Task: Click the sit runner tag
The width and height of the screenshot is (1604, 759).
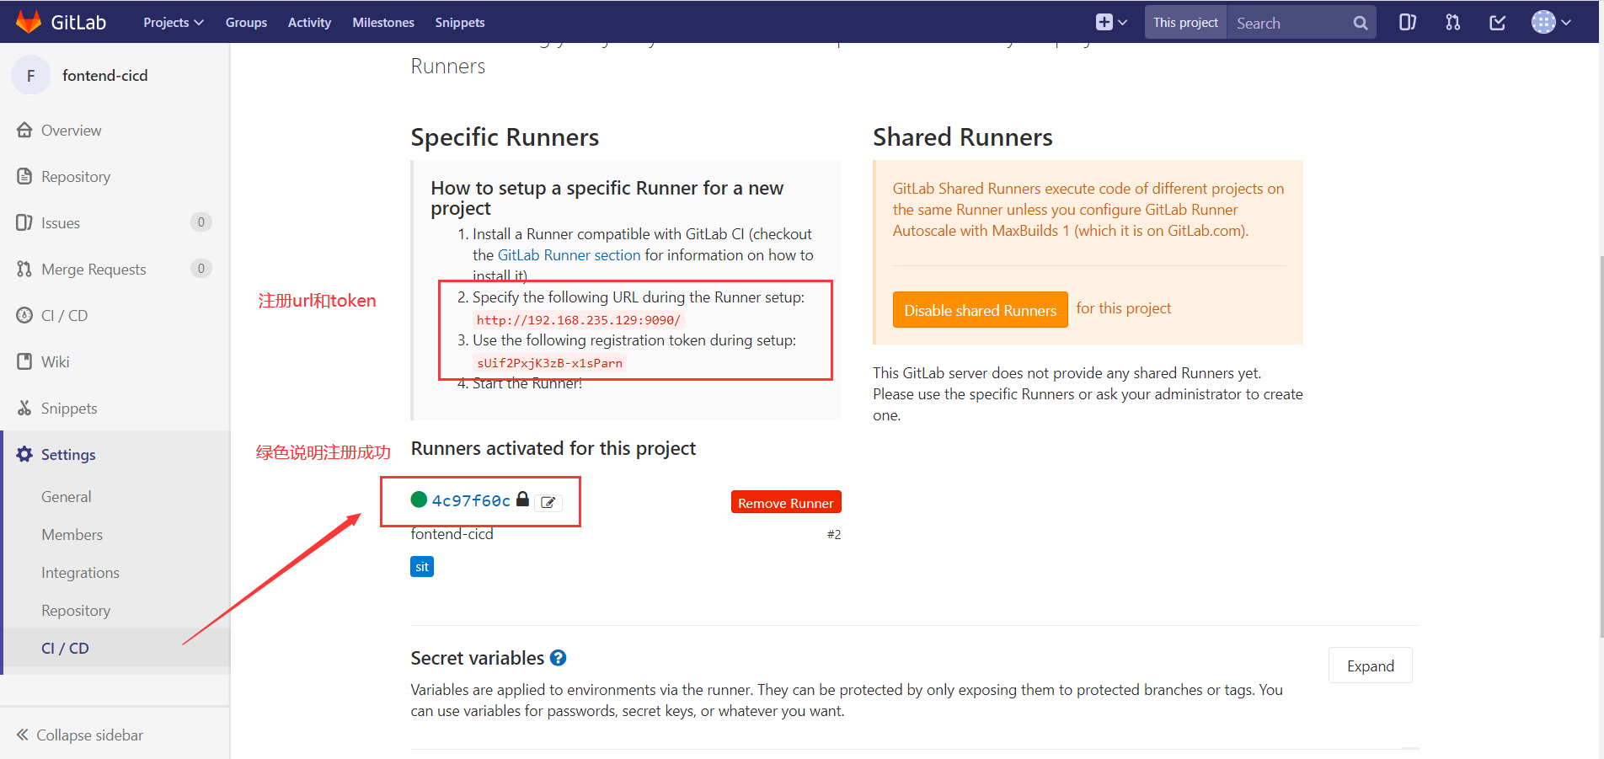Action: click(422, 567)
